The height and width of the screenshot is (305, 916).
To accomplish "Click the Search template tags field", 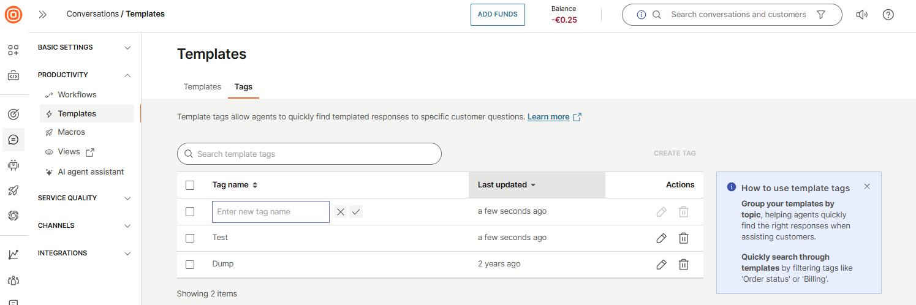I will pos(309,154).
